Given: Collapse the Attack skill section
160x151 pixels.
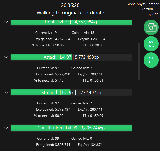Looking at the screenshot, I should click(6, 57).
